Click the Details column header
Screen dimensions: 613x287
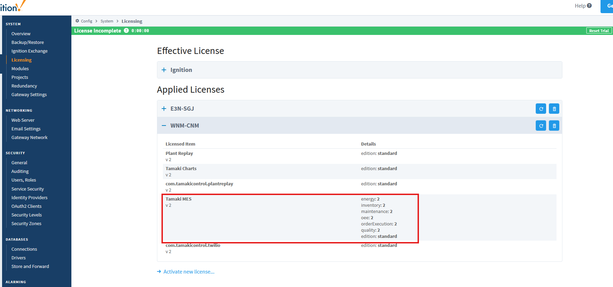pyautogui.click(x=368, y=144)
